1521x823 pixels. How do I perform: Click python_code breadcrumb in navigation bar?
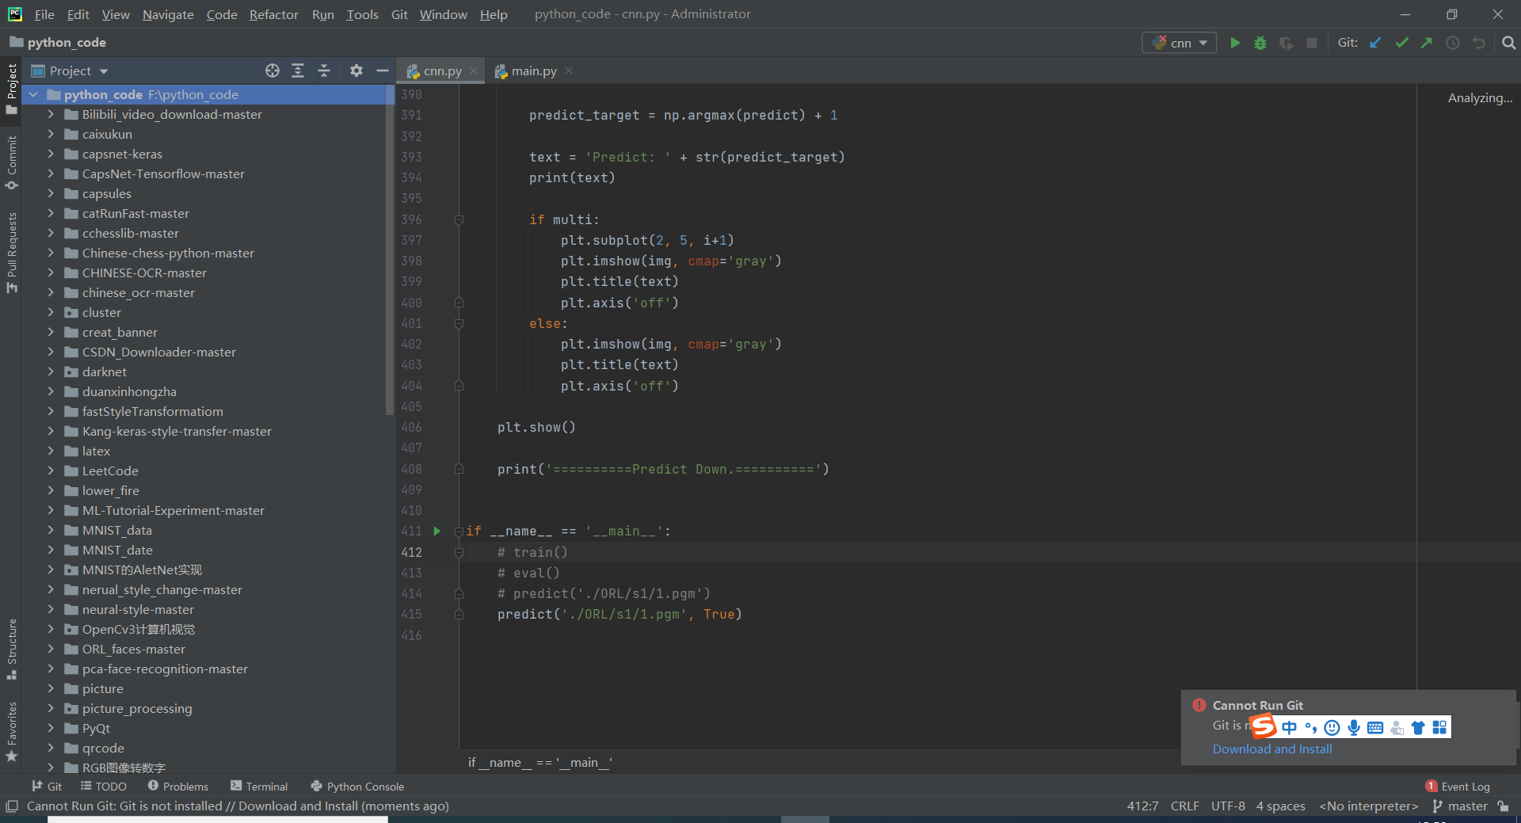pos(58,43)
